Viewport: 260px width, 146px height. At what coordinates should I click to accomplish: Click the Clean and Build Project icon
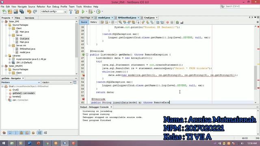coord(77,12)
